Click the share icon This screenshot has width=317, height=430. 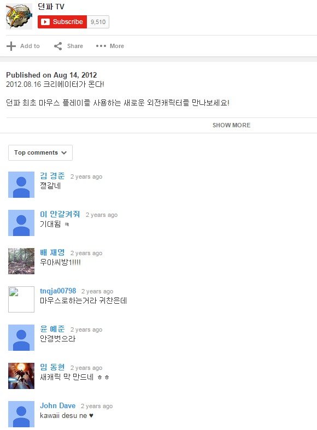click(58, 46)
